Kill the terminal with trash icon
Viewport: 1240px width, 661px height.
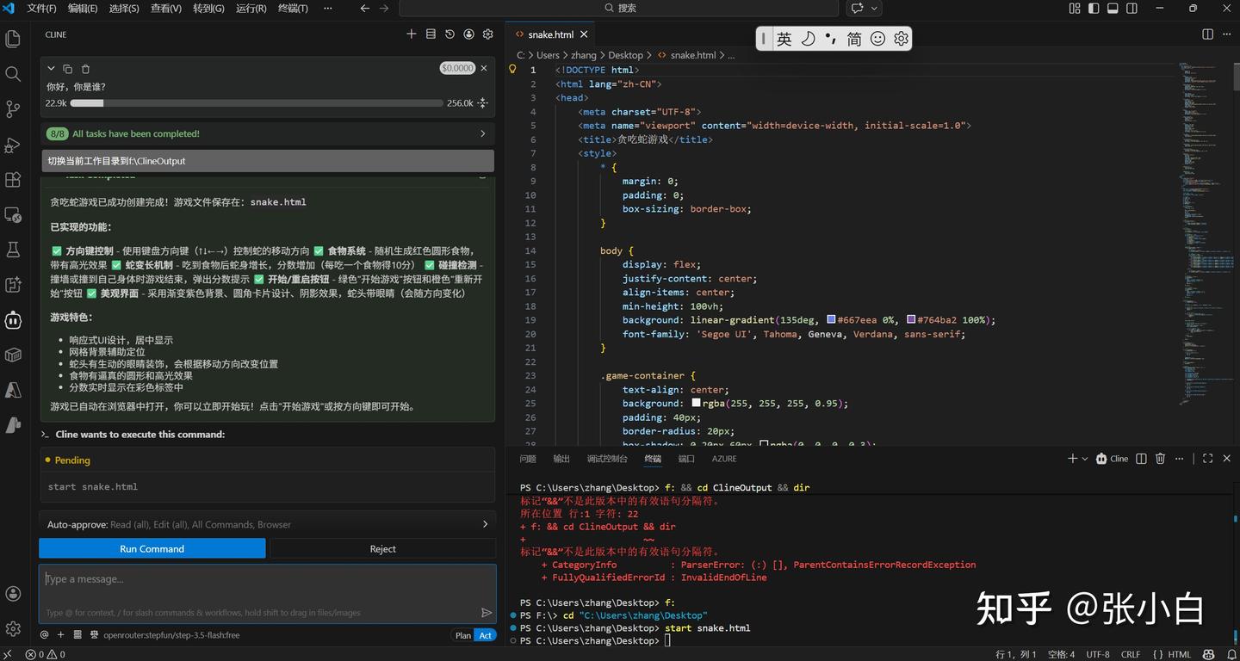[x=1160, y=459]
